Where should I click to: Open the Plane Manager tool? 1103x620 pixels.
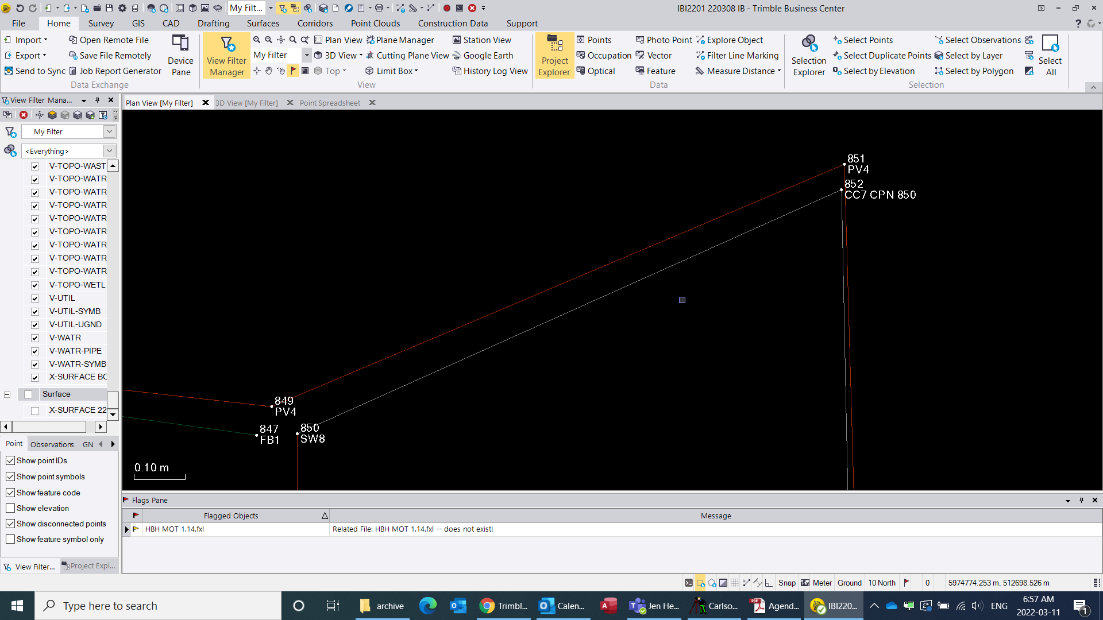tap(400, 40)
